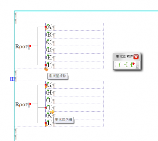Click the green dot on (H)

point(48,90)
